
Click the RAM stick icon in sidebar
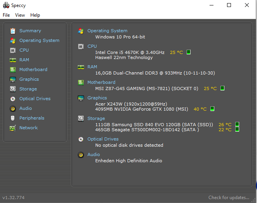click(13, 60)
